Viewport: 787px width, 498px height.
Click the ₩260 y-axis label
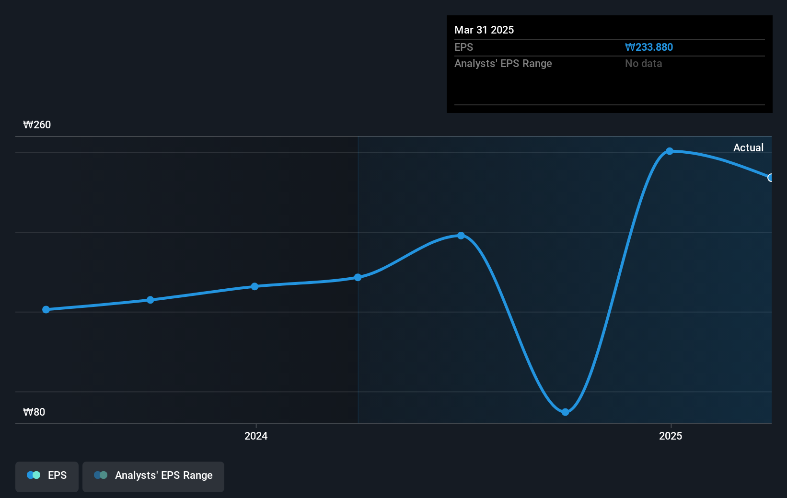37,124
